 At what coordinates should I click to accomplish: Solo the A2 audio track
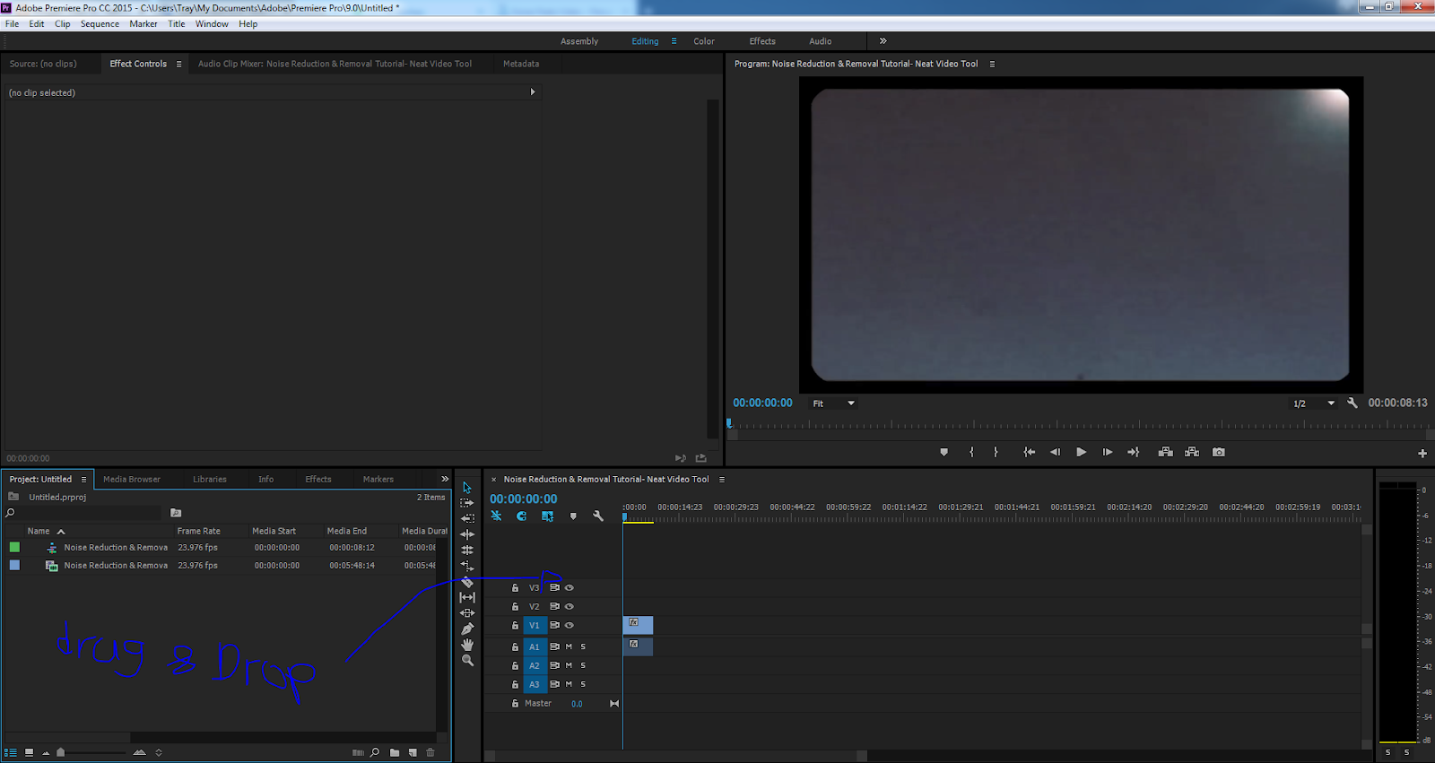[x=583, y=665]
